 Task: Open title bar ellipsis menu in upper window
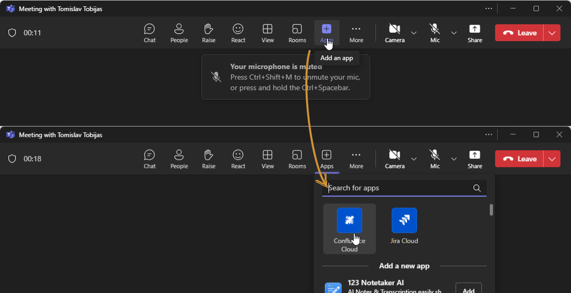[x=489, y=9]
